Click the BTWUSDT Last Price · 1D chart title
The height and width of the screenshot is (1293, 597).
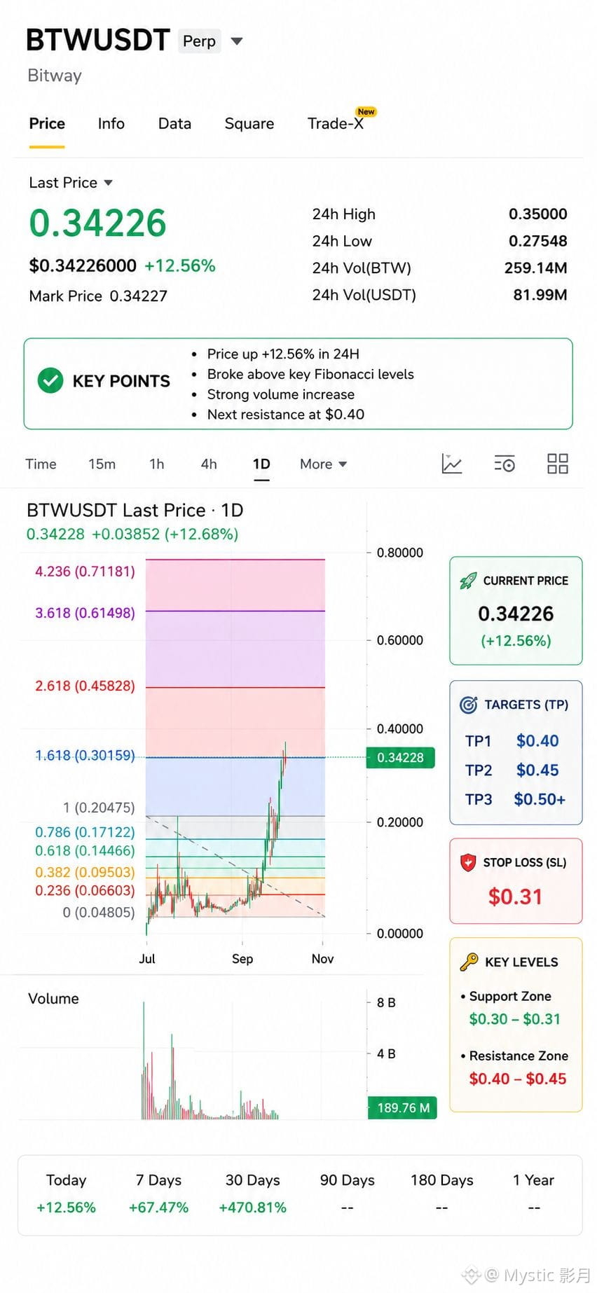coord(135,511)
